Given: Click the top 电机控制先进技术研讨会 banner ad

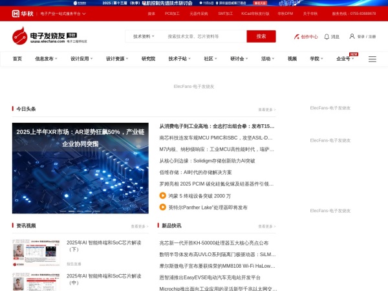Looking at the screenshot, I should pyautogui.click(x=194, y=3).
